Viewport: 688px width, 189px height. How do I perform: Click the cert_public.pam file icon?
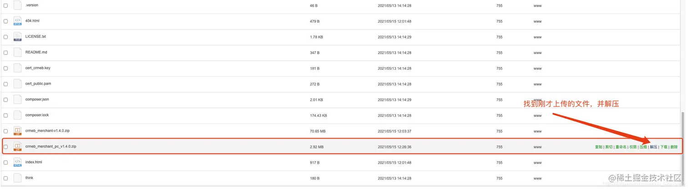click(x=18, y=84)
